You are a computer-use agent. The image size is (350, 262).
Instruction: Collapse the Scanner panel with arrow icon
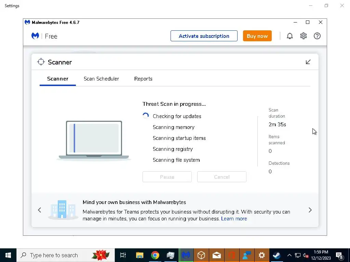point(308,62)
